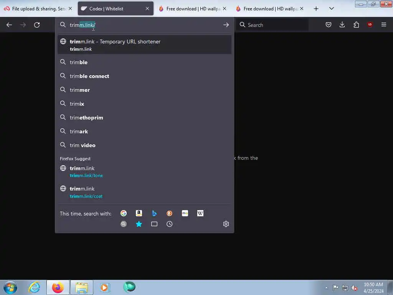Select trimm.link - Temporary URL shortener result

[x=144, y=45]
